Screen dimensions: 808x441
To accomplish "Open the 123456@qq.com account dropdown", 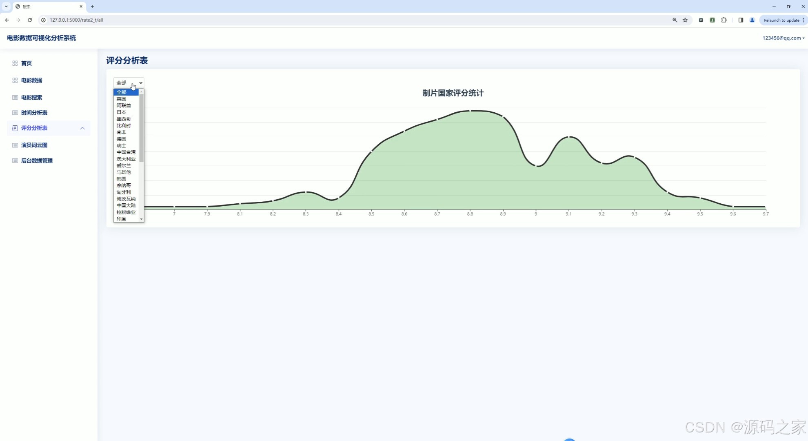I will point(783,38).
